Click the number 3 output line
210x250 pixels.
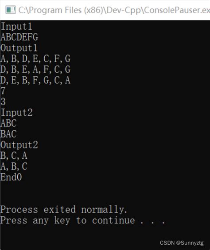coord(3,102)
